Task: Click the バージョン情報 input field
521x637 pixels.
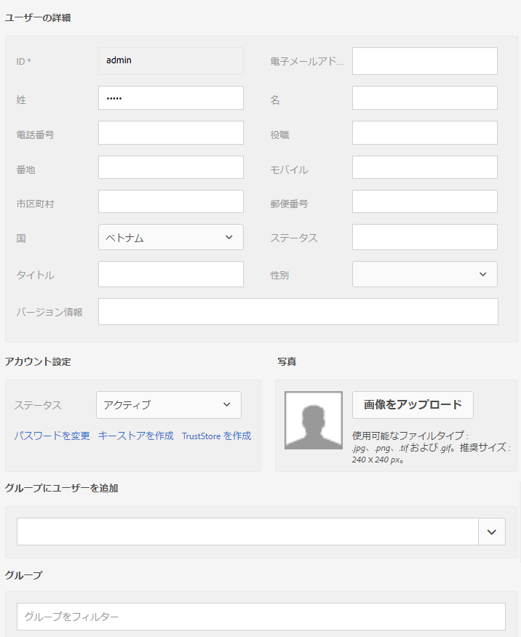Action: [298, 311]
